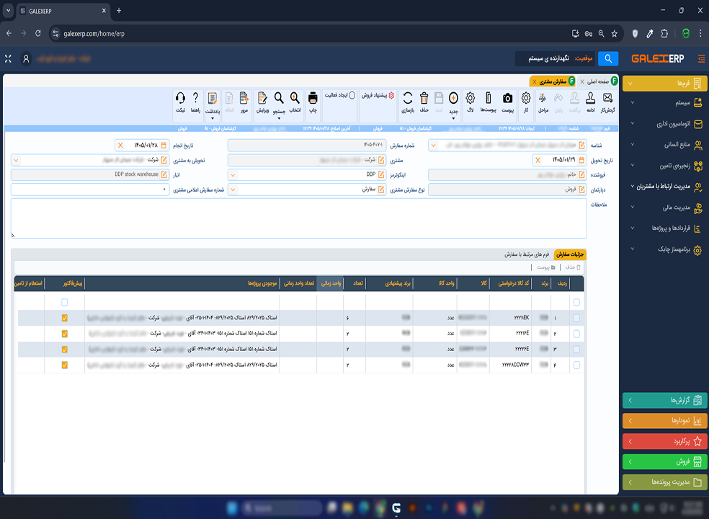Expand the مدیریت مالی sidebar menu
This screenshot has height=519, width=709.
tap(664, 208)
